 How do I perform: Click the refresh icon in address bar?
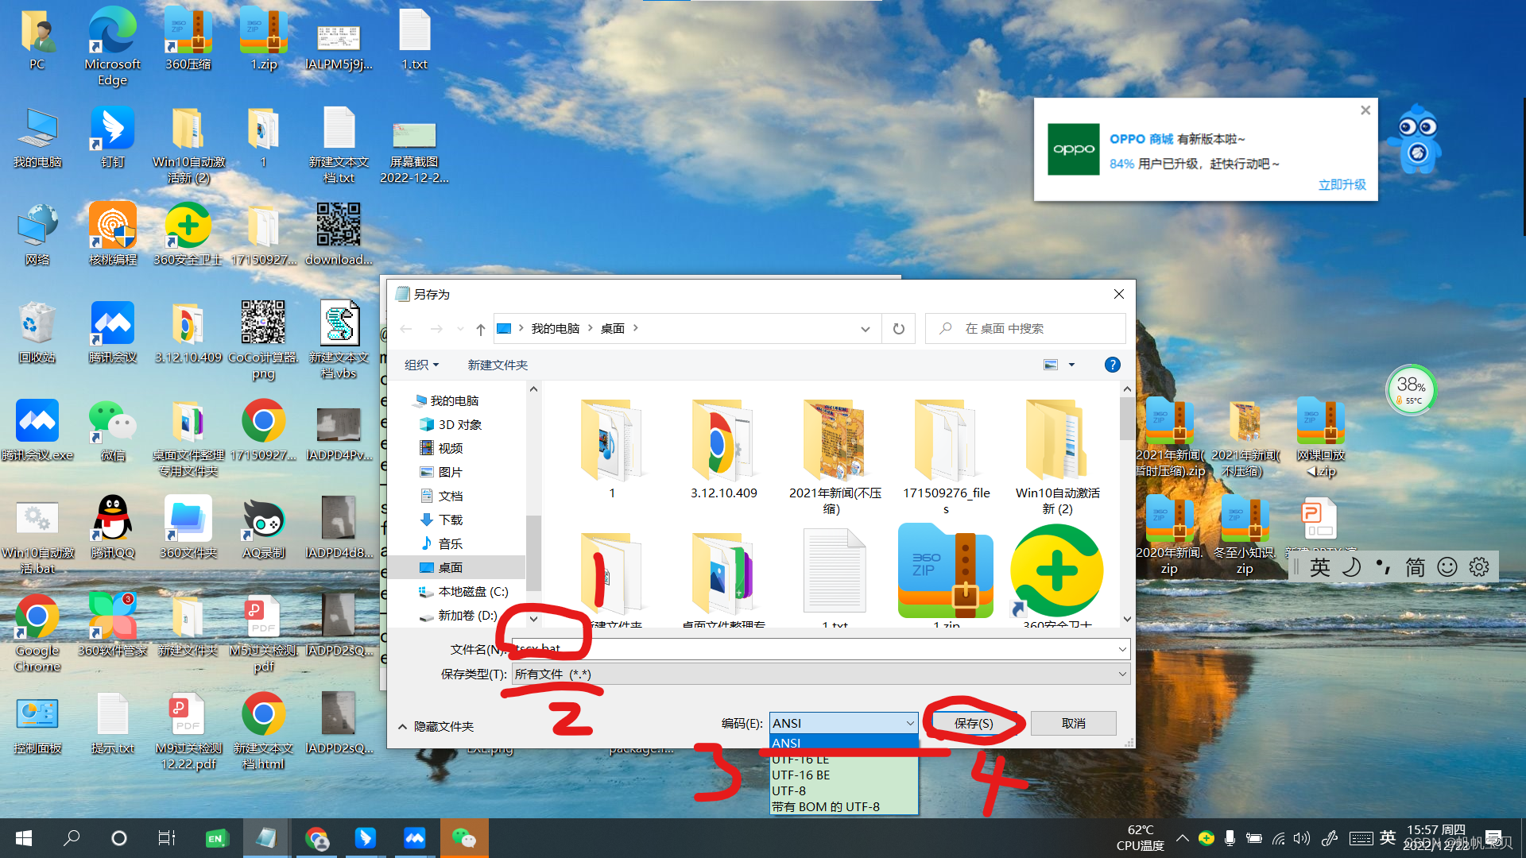[898, 329]
